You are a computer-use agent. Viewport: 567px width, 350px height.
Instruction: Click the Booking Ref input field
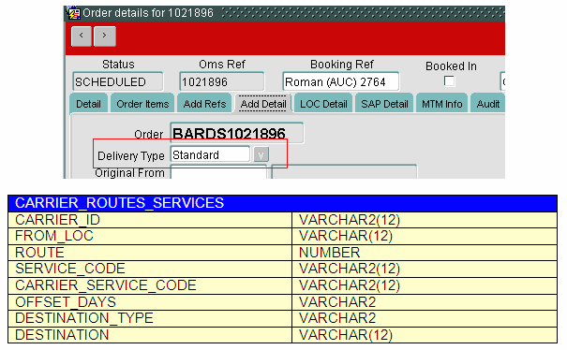pyautogui.click(x=340, y=82)
